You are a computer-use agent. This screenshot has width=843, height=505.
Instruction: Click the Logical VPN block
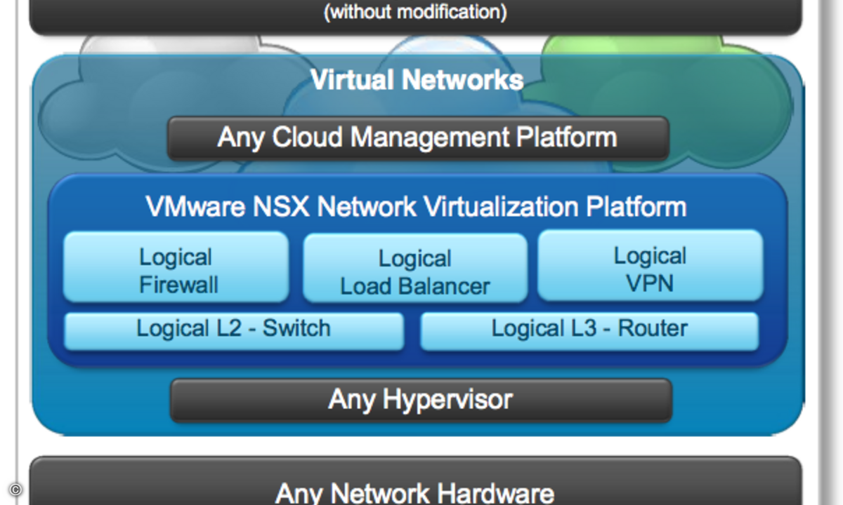[651, 266]
